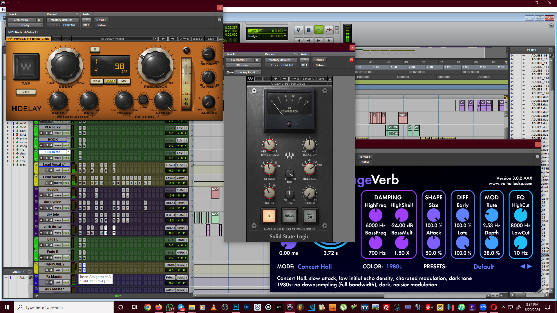Click ValhallaVintageVerb Concert Hall mode selector

[x=314, y=267]
